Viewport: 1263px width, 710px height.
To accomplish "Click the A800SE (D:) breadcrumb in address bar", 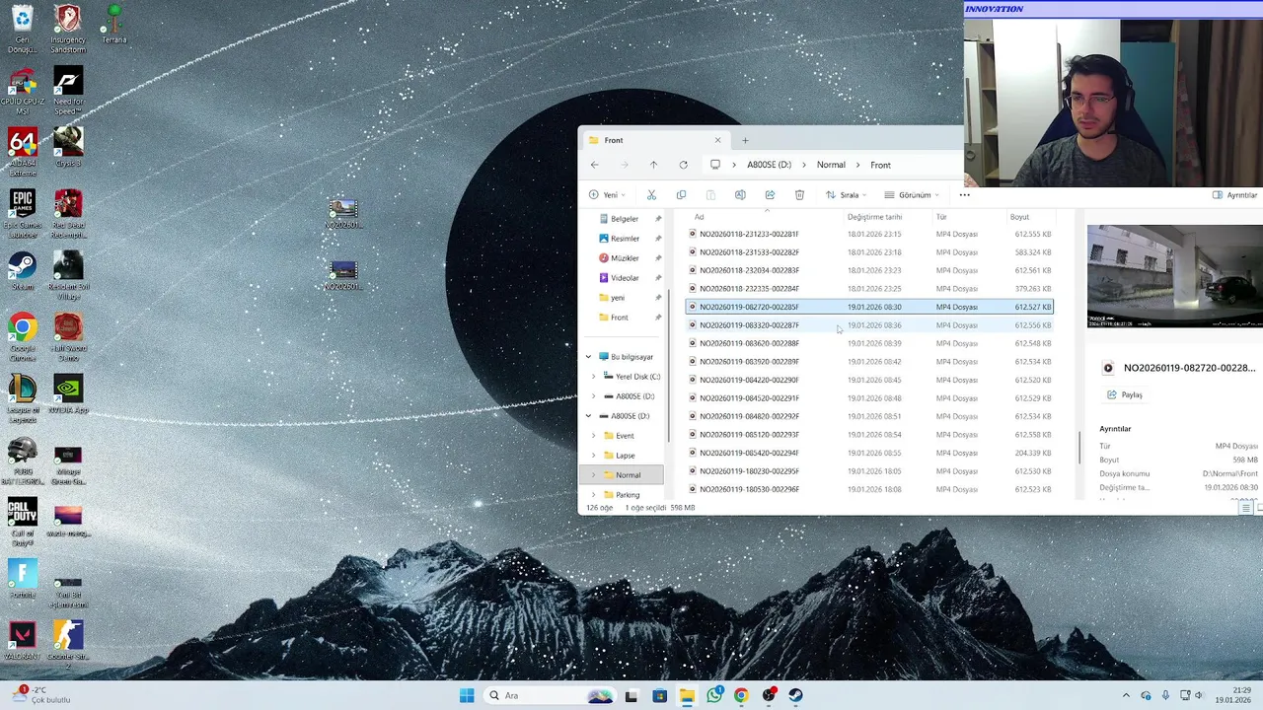I will point(769,165).
